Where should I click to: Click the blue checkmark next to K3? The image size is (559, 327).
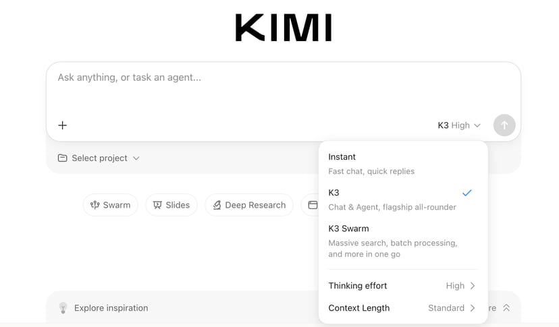pos(467,193)
